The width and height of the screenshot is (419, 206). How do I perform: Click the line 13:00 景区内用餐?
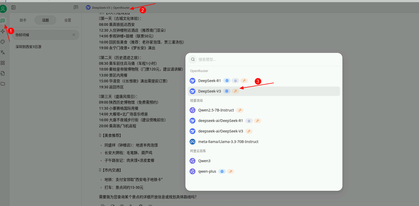tap(113, 75)
